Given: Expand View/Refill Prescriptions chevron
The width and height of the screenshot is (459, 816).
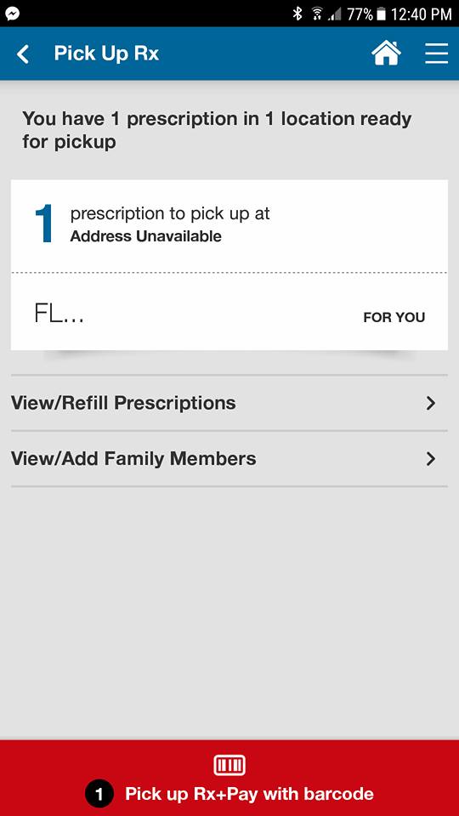Looking at the screenshot, I should coord(430,403).
